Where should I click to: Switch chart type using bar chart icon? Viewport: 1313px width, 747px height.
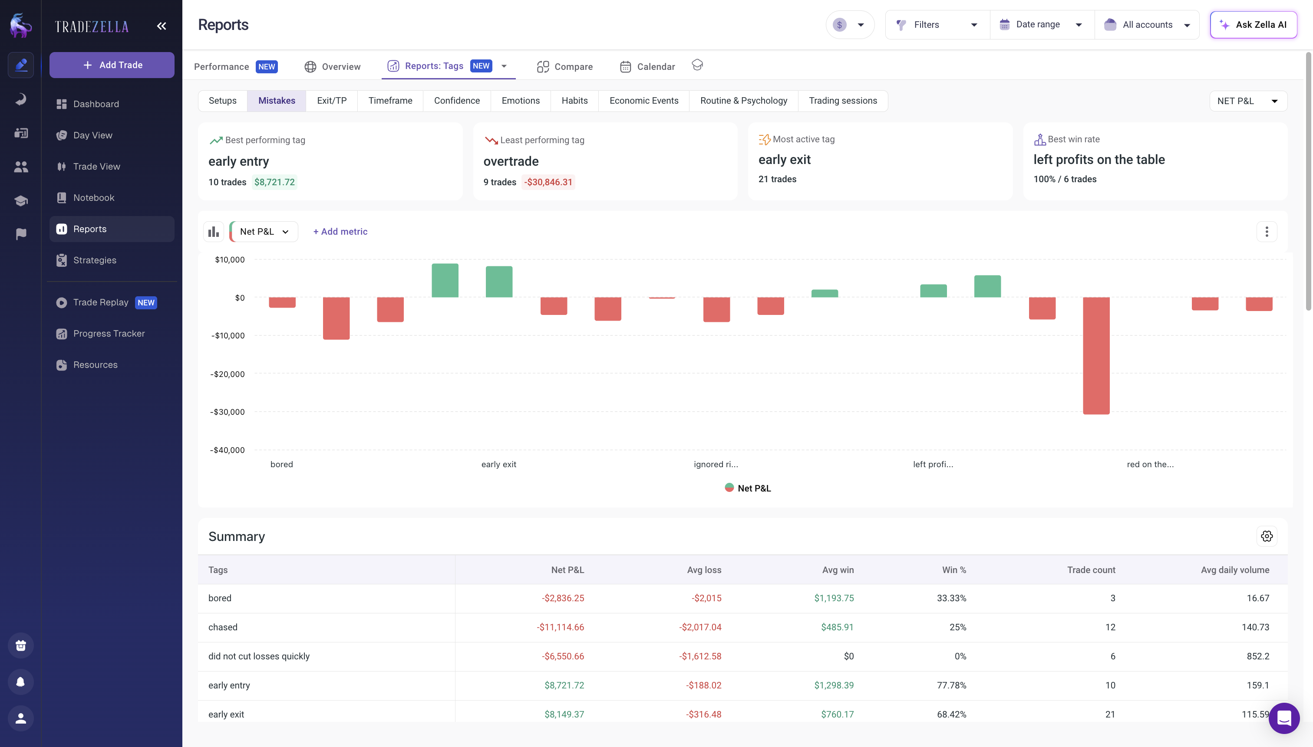pyautogui.click(x=213, y=231)
